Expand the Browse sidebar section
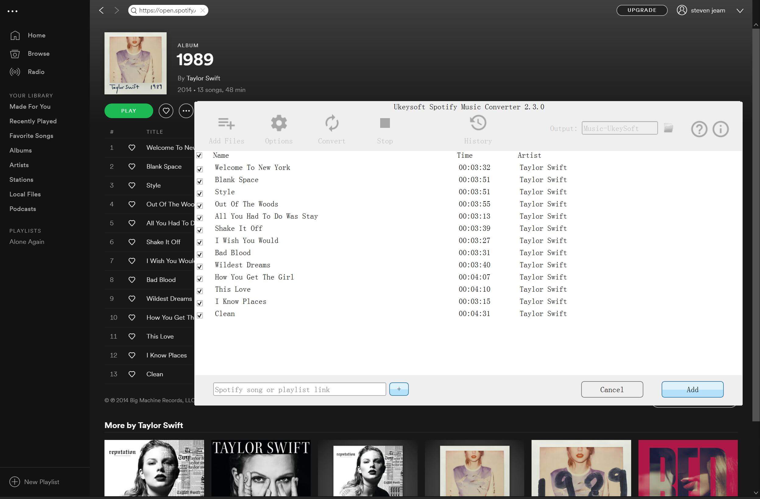The height and width of the screenshot is (499, 760). (38, 53)
